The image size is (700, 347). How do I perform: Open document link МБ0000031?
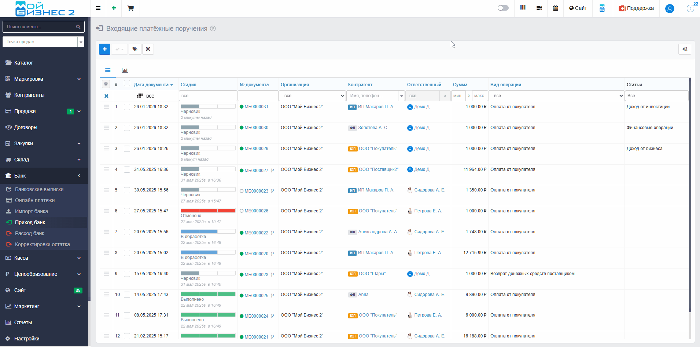tap(256, 107)
